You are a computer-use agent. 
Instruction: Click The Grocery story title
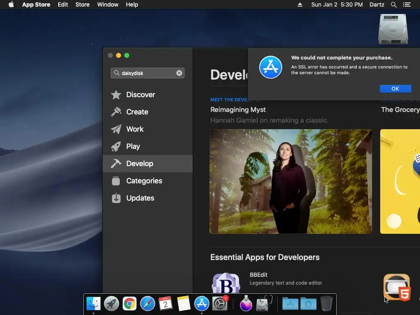pos(400,110)
